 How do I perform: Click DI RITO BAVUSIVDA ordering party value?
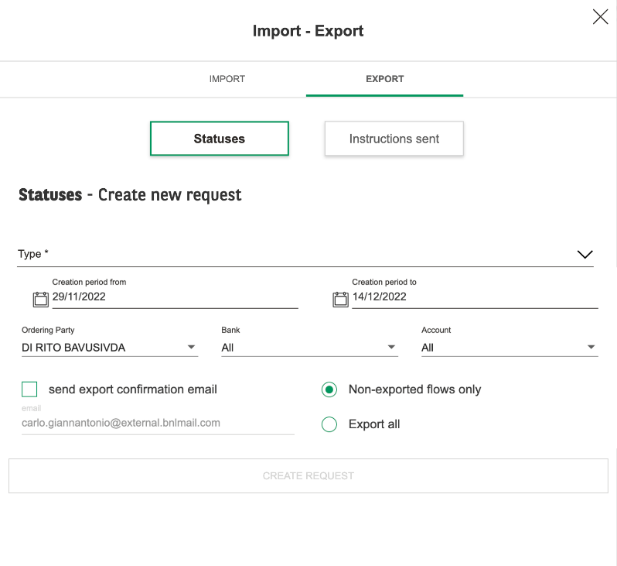tap(73, 348)
